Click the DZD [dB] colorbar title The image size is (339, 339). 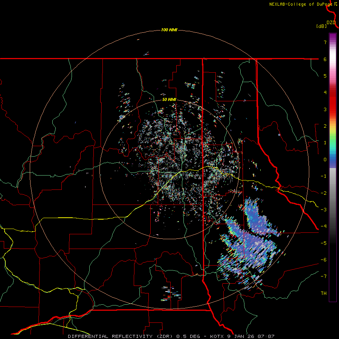point(325,24)
